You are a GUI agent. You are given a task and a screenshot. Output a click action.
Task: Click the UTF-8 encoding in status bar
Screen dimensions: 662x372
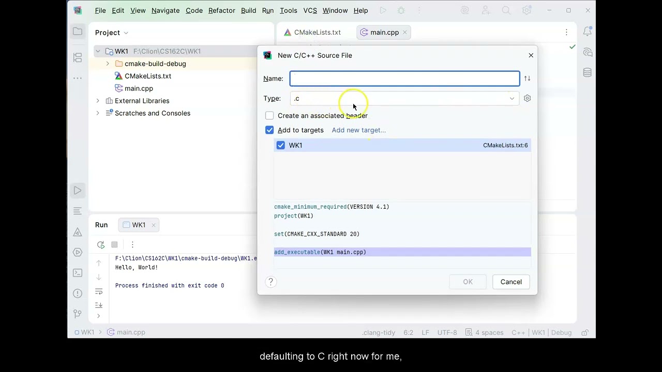click(447, 332)
